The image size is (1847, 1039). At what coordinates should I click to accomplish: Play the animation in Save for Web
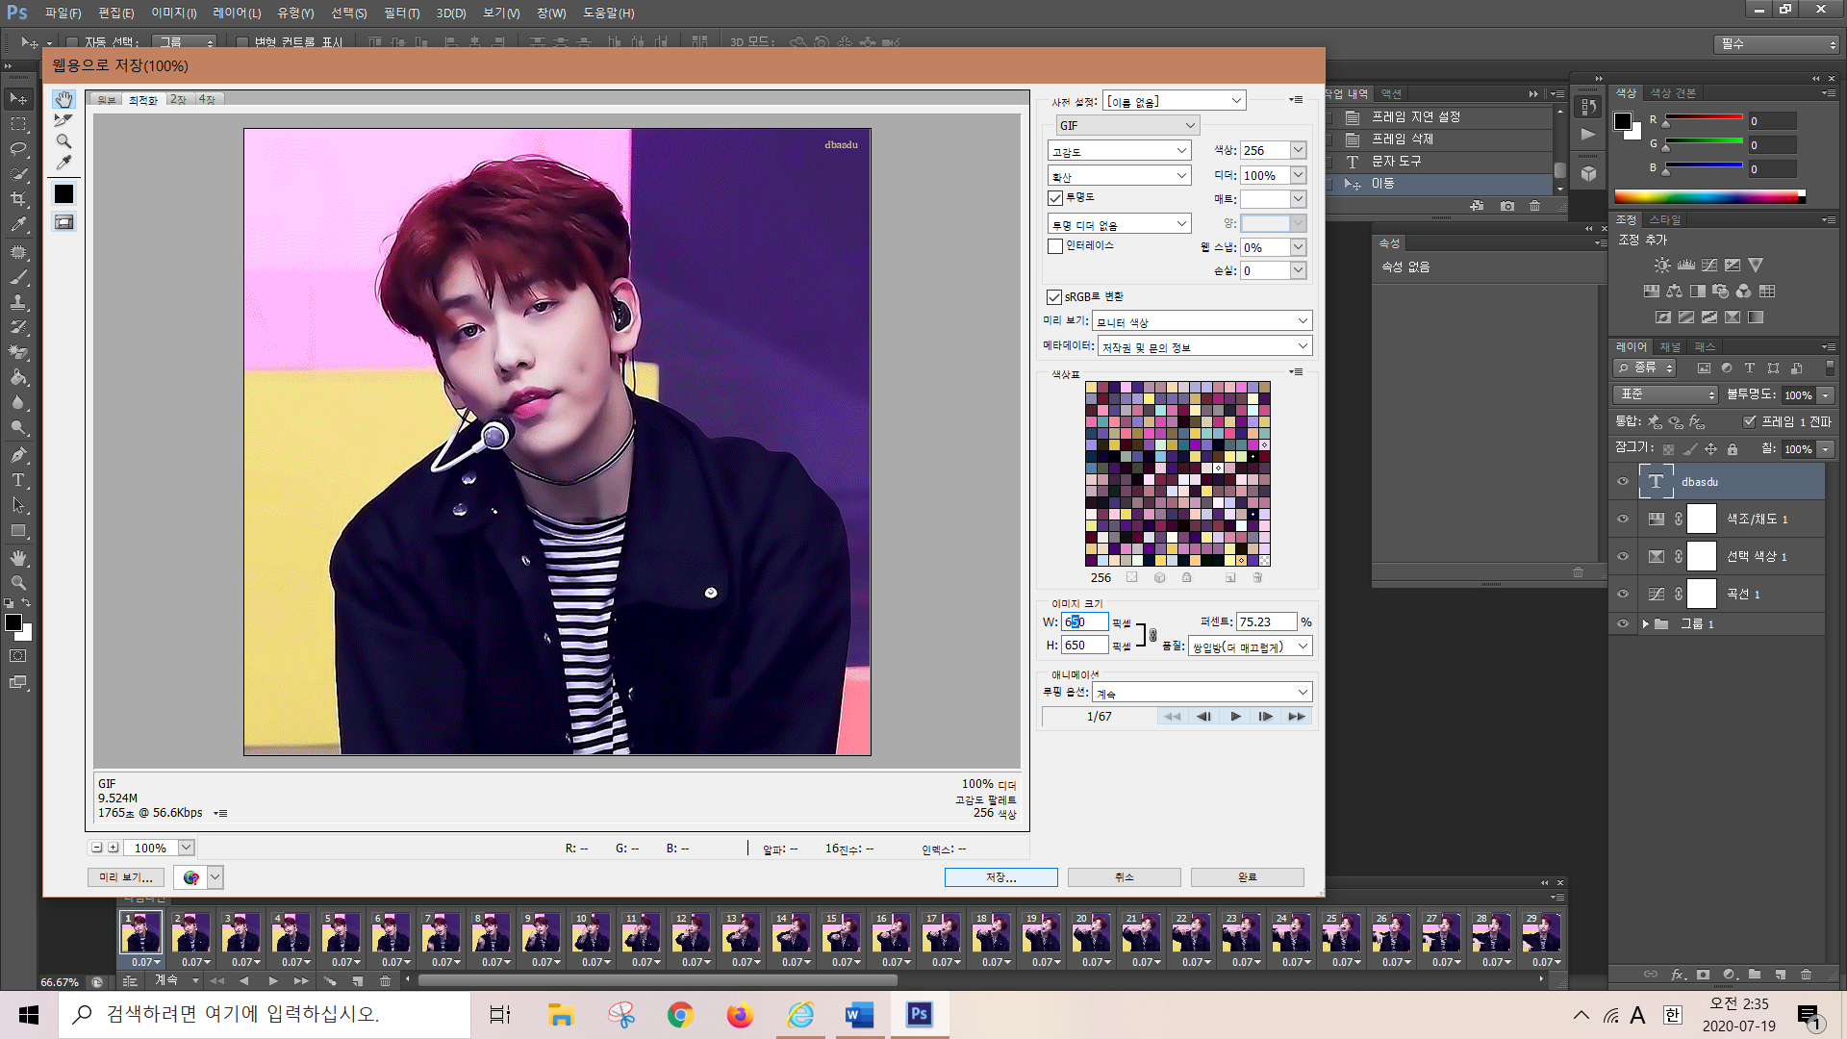pos(1235,717)
